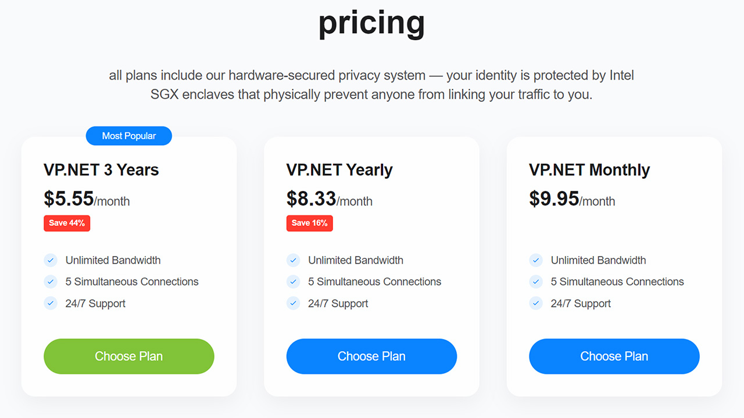Click checkmark icon beside Yearly 24/7 Support

pos(294,303)
